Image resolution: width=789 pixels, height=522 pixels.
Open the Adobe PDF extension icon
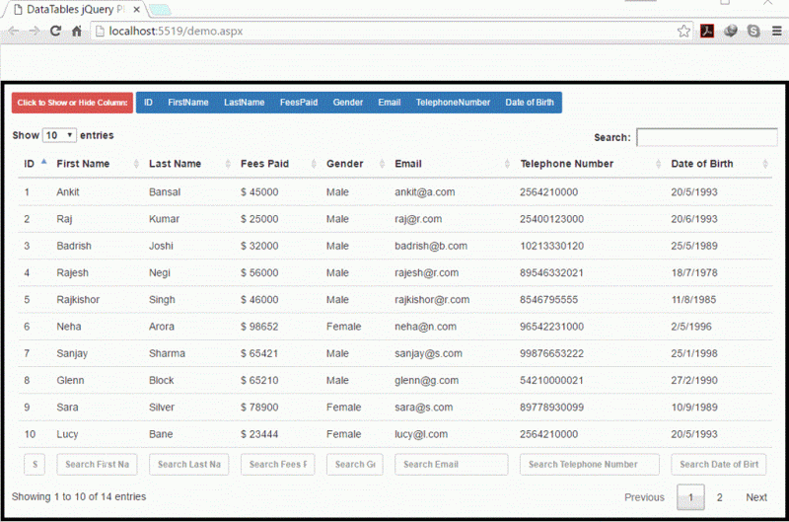coord(707,32)
